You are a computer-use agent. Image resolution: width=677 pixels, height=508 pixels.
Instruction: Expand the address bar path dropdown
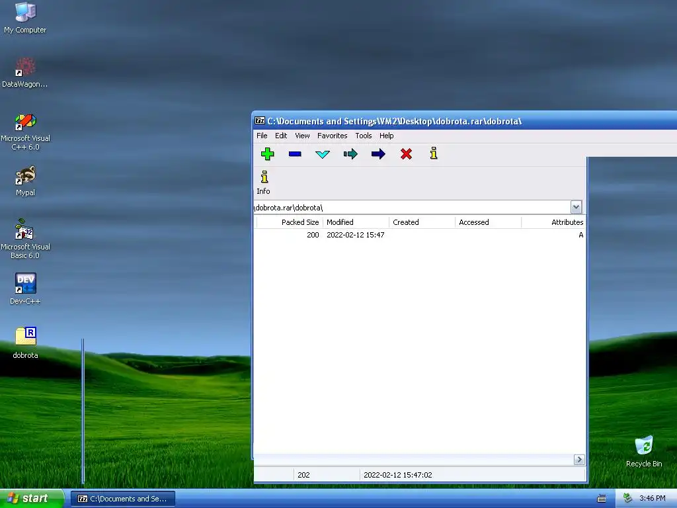pos(576,207)
